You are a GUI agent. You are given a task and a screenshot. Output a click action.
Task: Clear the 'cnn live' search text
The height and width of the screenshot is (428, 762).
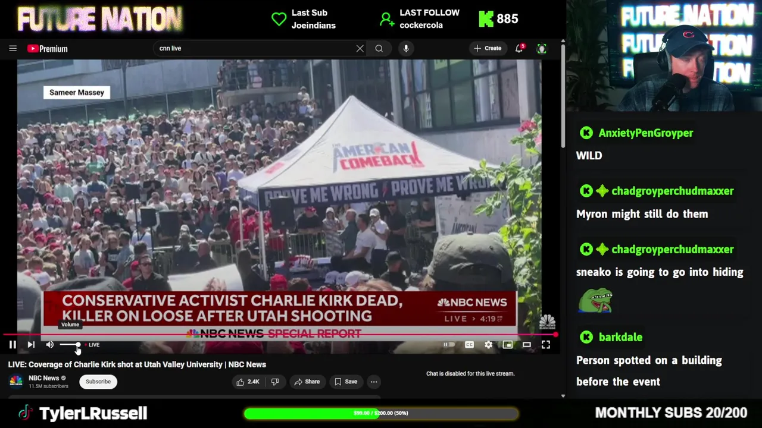tap(360, 48)
